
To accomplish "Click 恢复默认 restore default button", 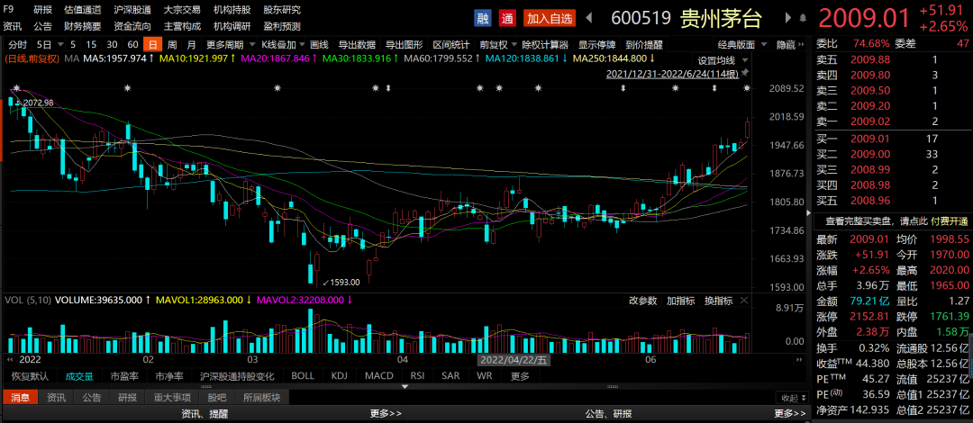I will (x=30, y=376).
